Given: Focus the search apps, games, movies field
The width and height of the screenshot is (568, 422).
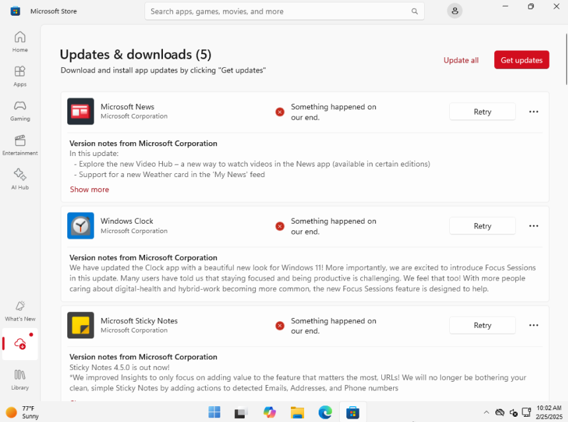Looking at the screenshot, I should tap(284, 11).
